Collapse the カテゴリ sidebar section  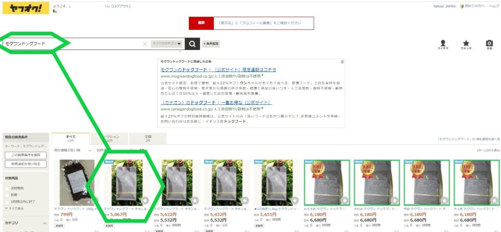(45, 223)
